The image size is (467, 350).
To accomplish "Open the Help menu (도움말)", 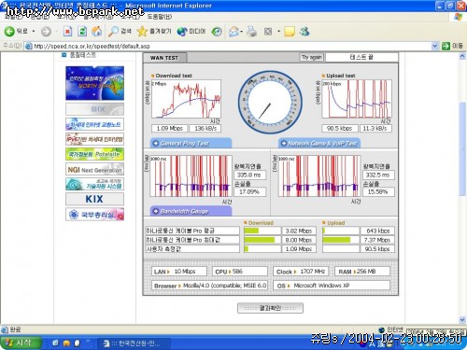I will tap(159, 17).
